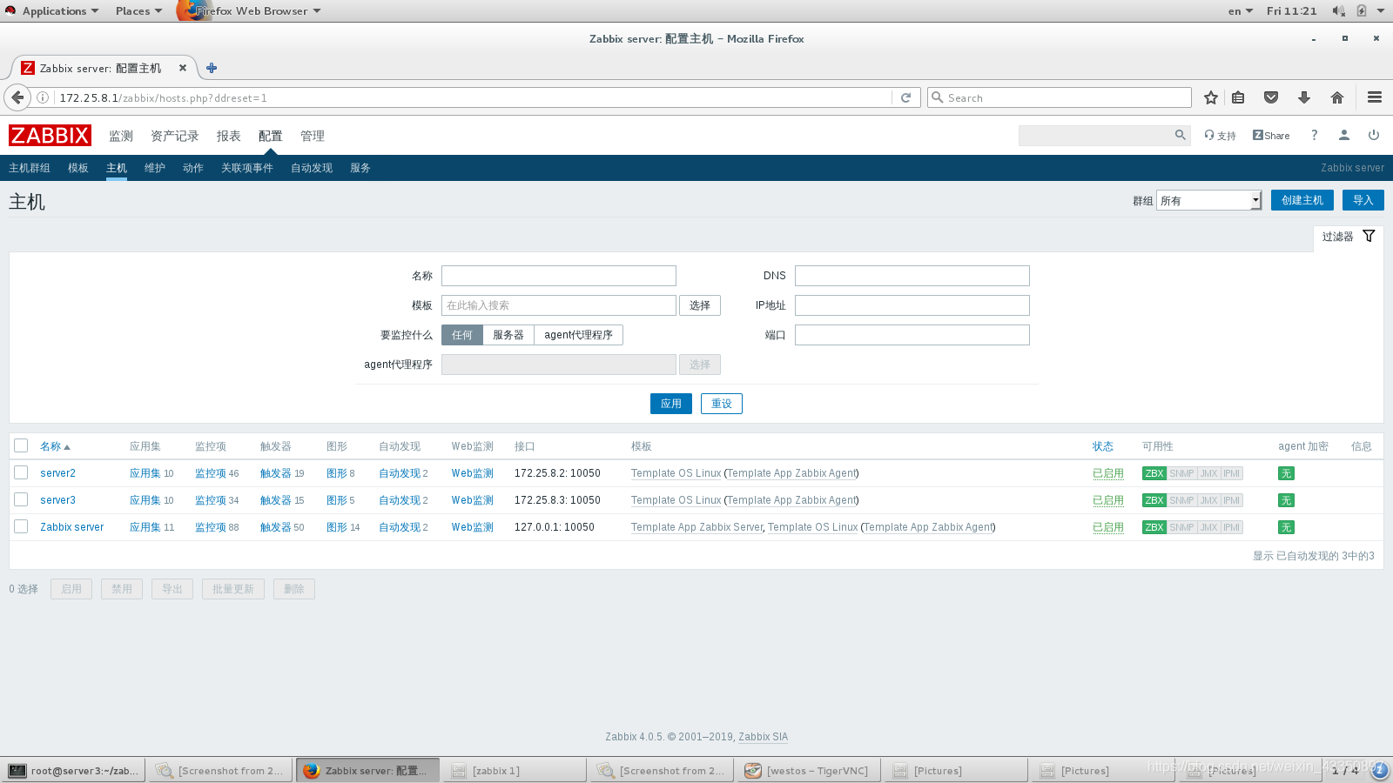This screenshot has height=783, width=1393.
Task: Open Zabbix help question mark
Action: [x=1315, y=135]
